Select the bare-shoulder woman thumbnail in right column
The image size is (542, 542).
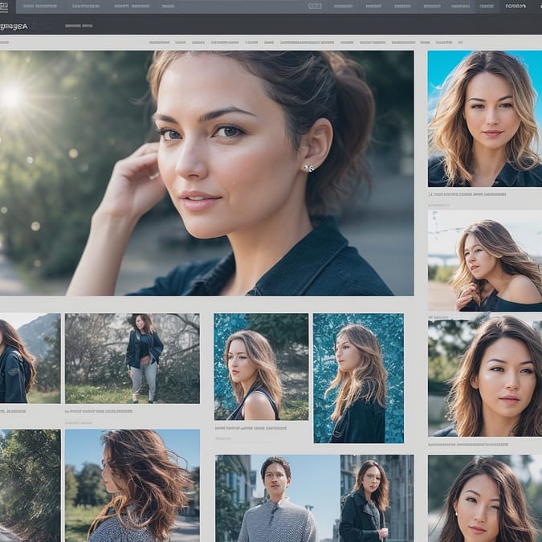click(x=485, y=261)
